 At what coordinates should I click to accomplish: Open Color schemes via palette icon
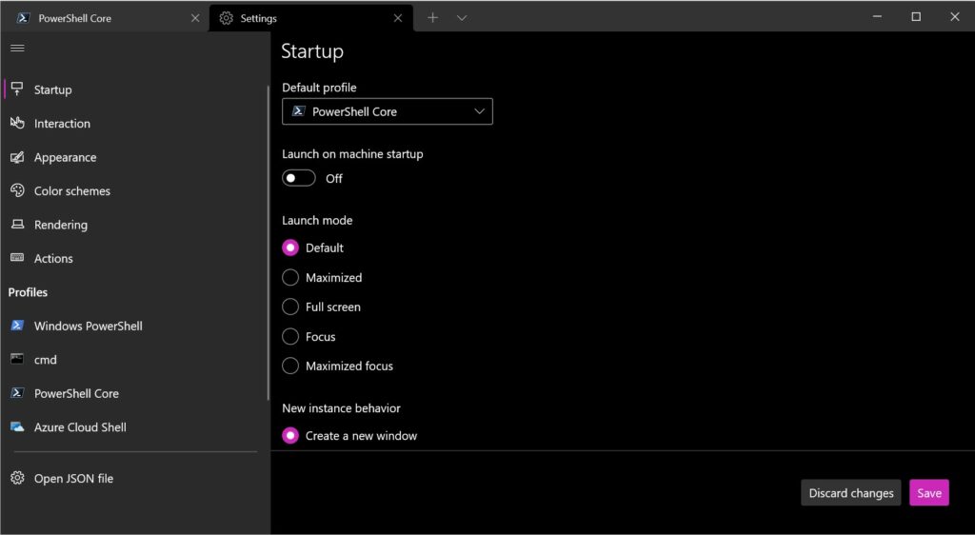point(17,190)
